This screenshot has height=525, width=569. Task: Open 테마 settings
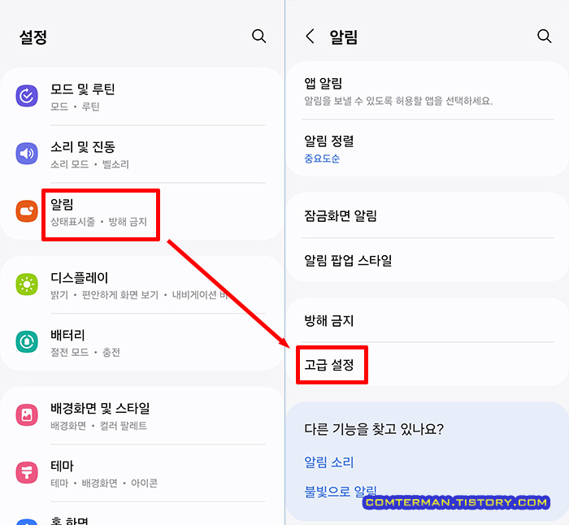click(142, 473)
